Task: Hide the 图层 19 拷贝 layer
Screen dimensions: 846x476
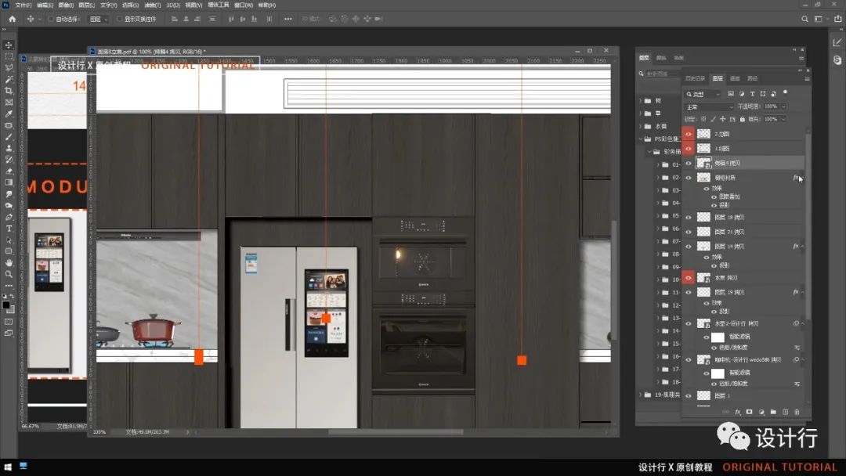Action: coord(689,292)
